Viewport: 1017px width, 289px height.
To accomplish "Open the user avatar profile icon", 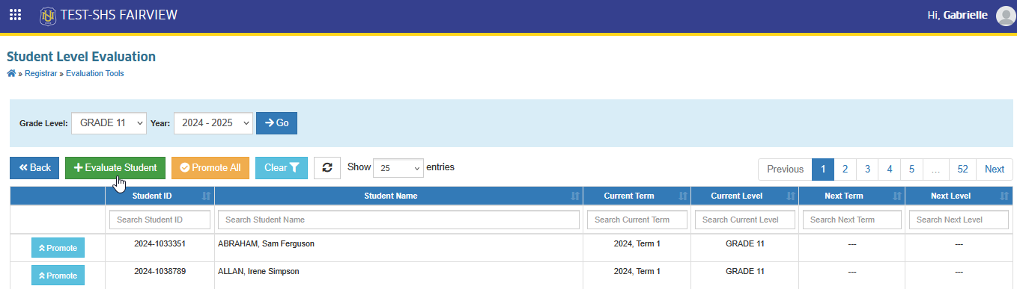I will coord(1006,16).
